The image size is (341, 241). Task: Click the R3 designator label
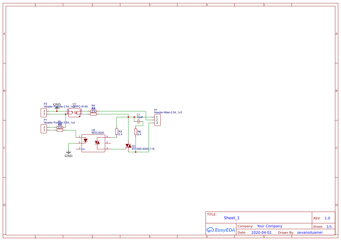[x=120, y=132]
